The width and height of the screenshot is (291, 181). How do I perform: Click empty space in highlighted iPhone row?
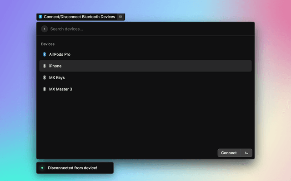(x=159, y=66)
